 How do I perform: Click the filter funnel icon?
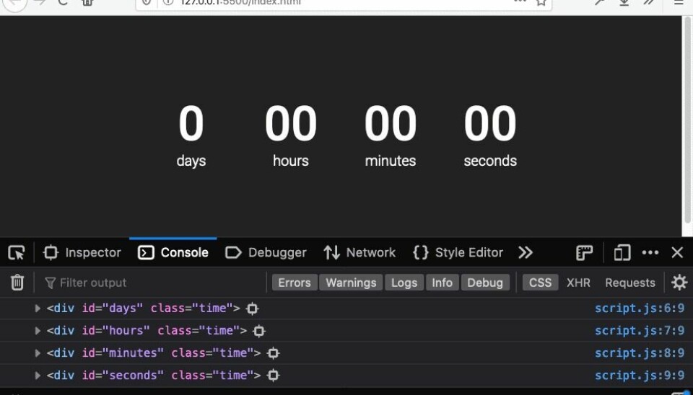coord(50,283)
